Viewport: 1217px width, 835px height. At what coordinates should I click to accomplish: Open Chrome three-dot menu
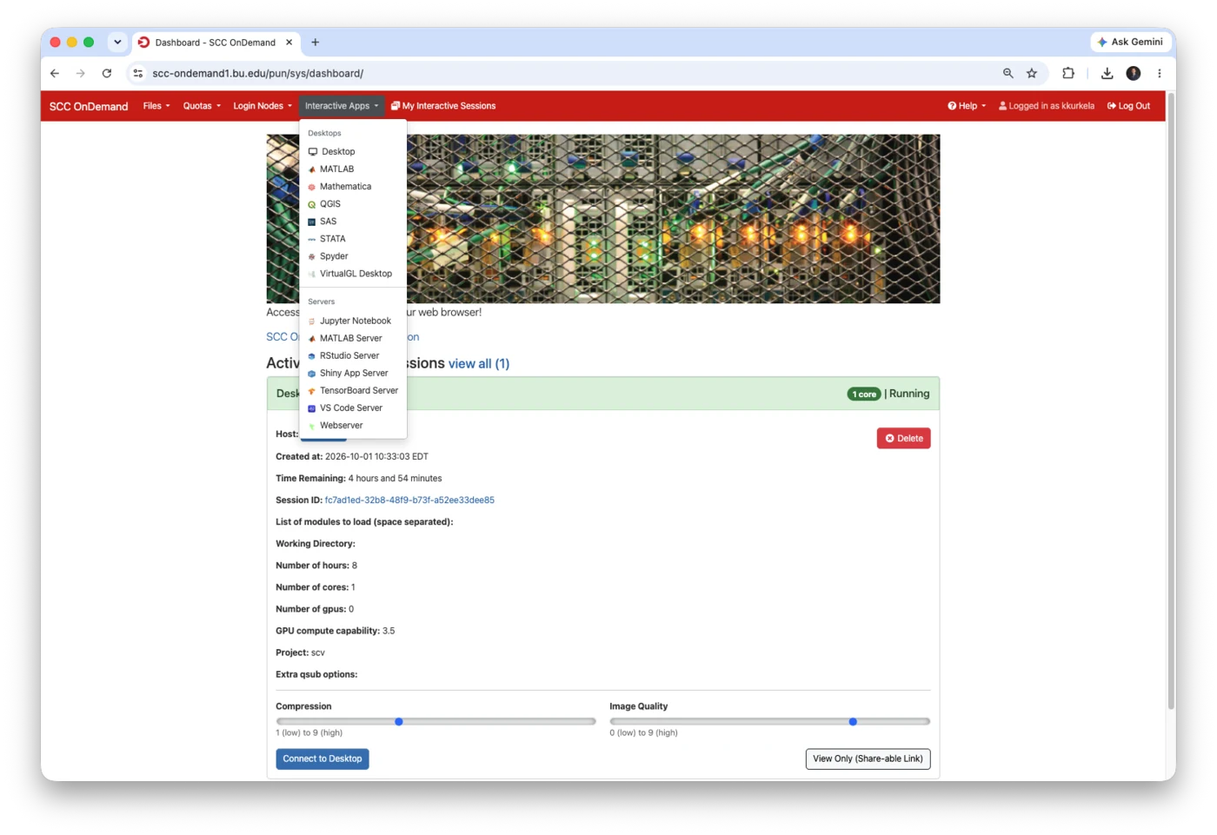1160,74
